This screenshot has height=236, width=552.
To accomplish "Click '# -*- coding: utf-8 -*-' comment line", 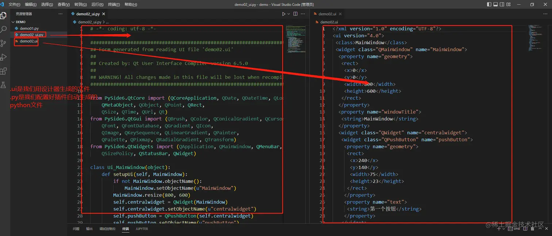I will click(x=123, y=28).
